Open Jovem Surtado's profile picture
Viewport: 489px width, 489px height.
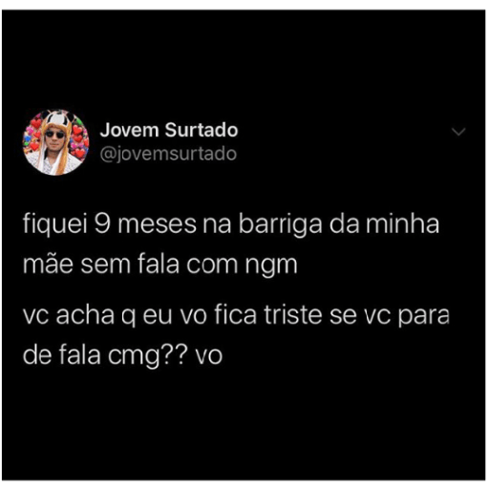pyautogui.click(x=56, y=142)
